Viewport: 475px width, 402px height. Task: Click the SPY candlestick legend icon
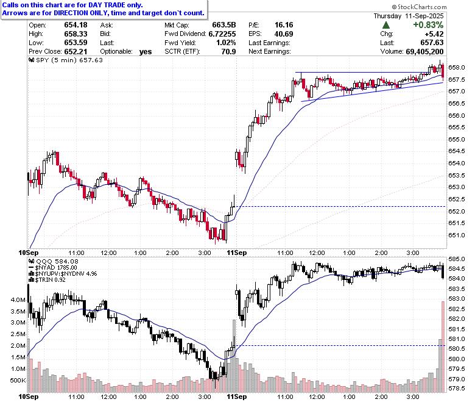pyautogui.click(x=32, y=60)
